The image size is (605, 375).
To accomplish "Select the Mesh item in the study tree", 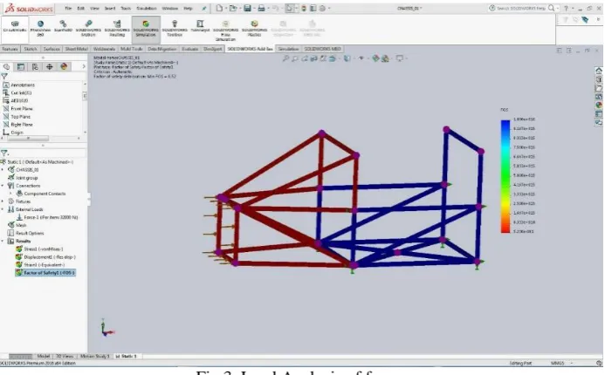I will (17, 225).
